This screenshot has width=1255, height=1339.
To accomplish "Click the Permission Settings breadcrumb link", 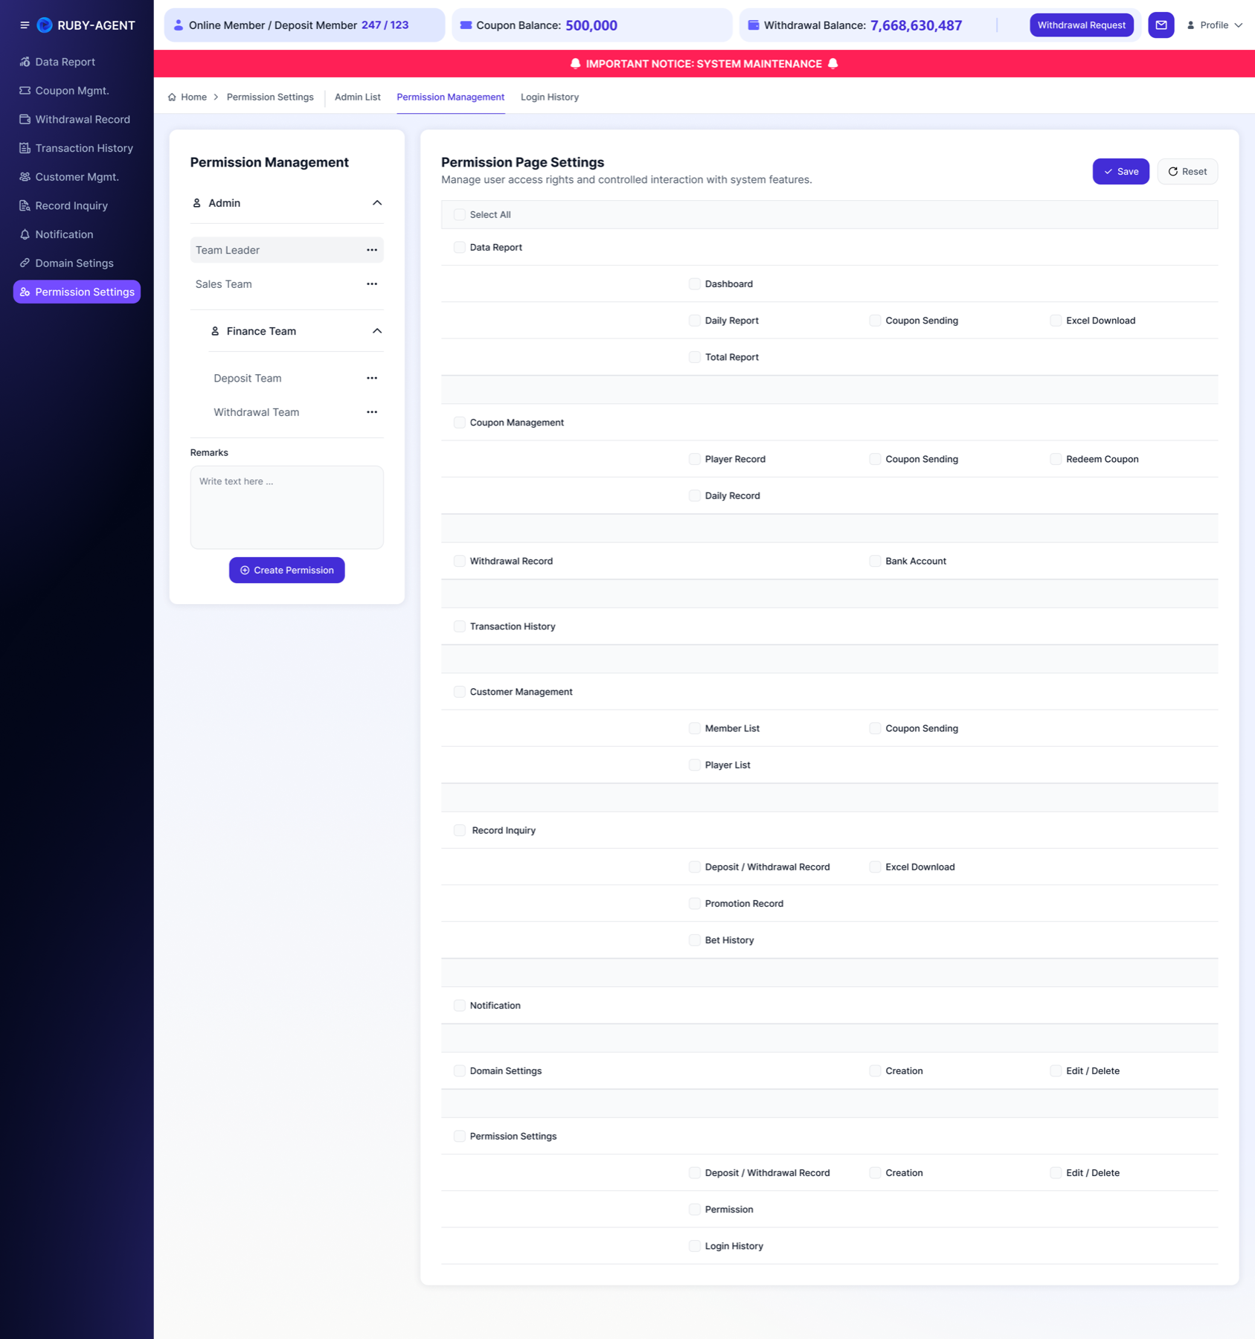I will coord(270,97).
